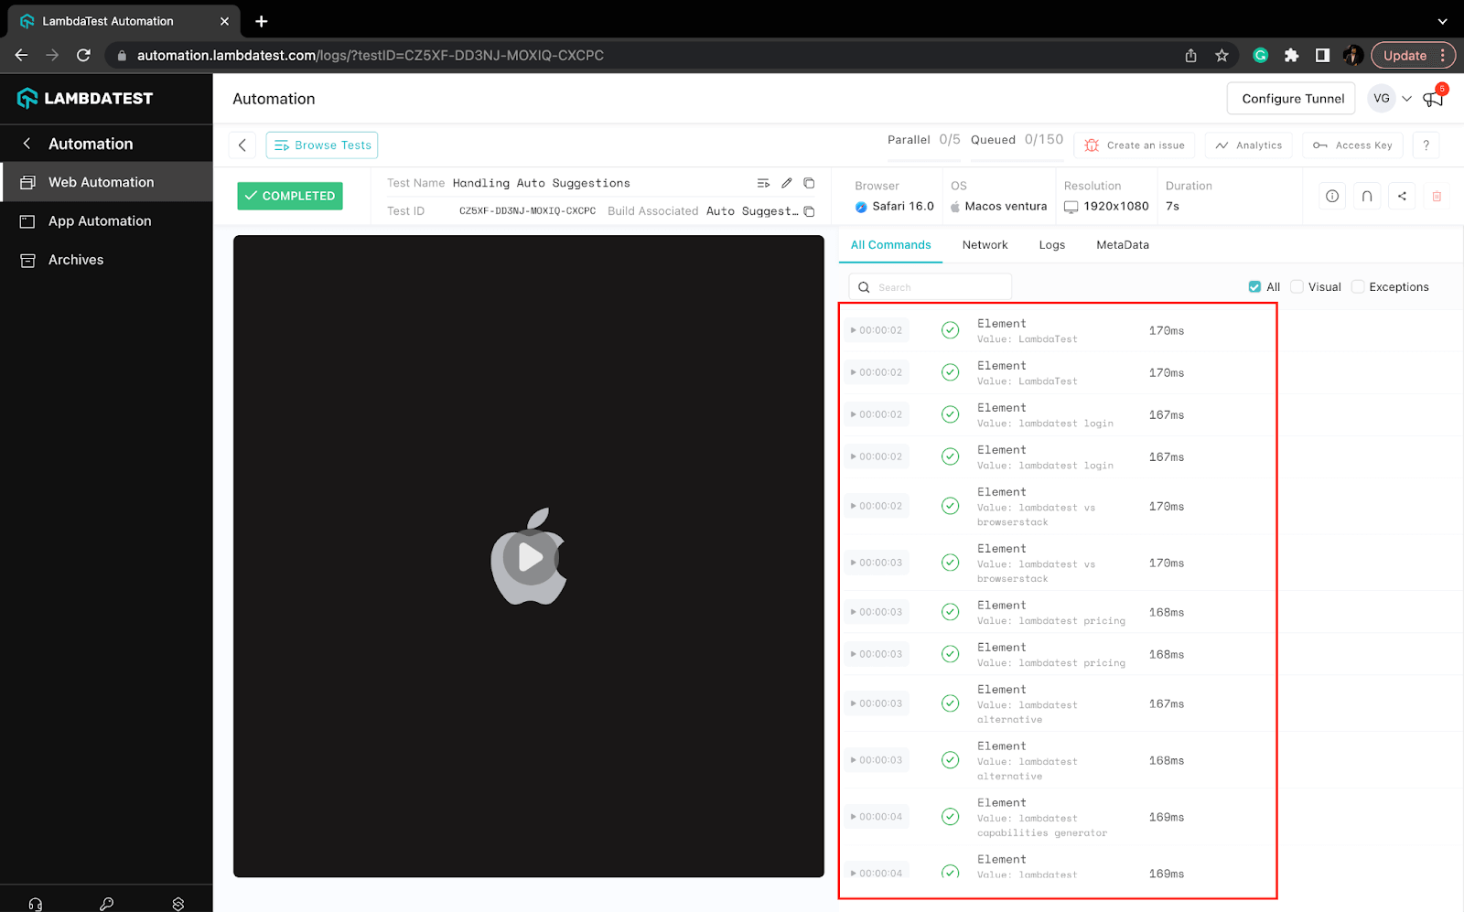This screenshot has height=912, width=1464.
Task: Open the help question mark button
Action: coord(1426,145)
